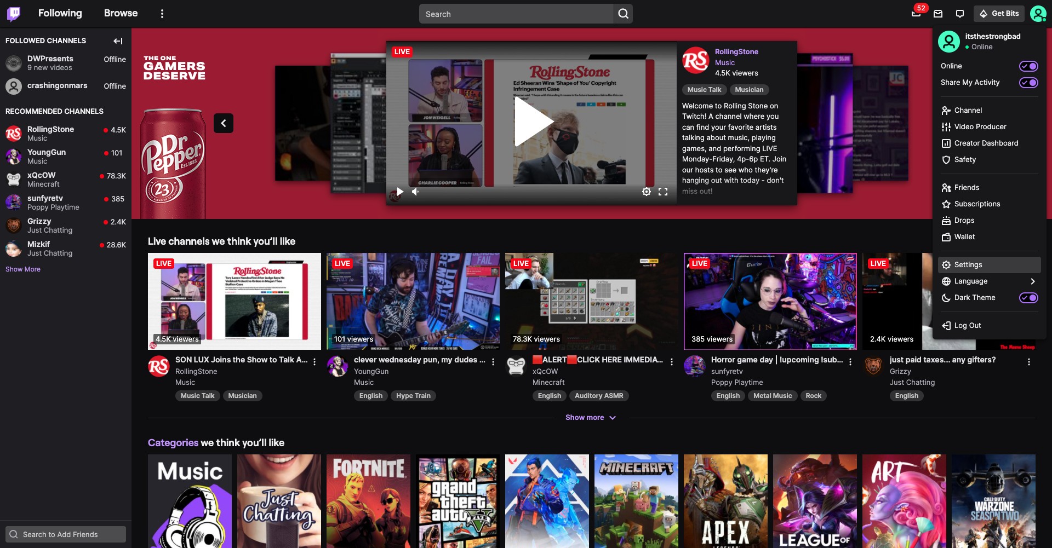Open the Music category card
Image resolution: width=1052 pixels, height=548 pixels.
(x=190, y=501)
